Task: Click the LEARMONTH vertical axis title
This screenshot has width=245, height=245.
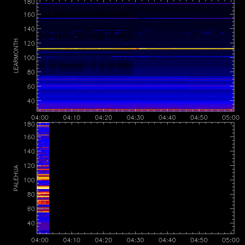Action: click(16, 56)
